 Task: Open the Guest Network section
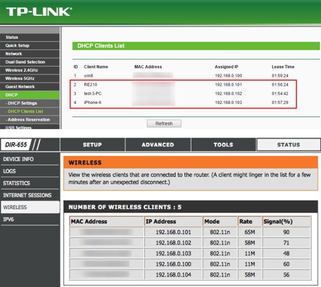coord(20,87)
